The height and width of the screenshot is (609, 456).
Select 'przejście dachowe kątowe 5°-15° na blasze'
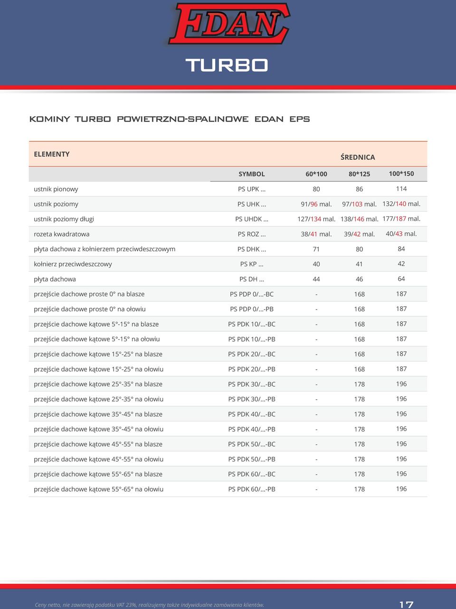point(96,324)
